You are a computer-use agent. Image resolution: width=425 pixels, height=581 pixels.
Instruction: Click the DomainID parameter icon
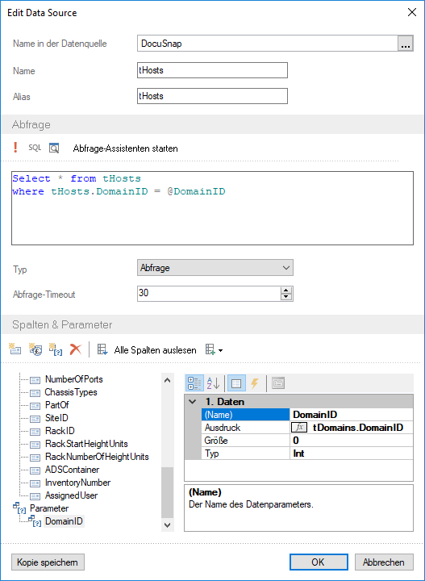coord(35,521)
